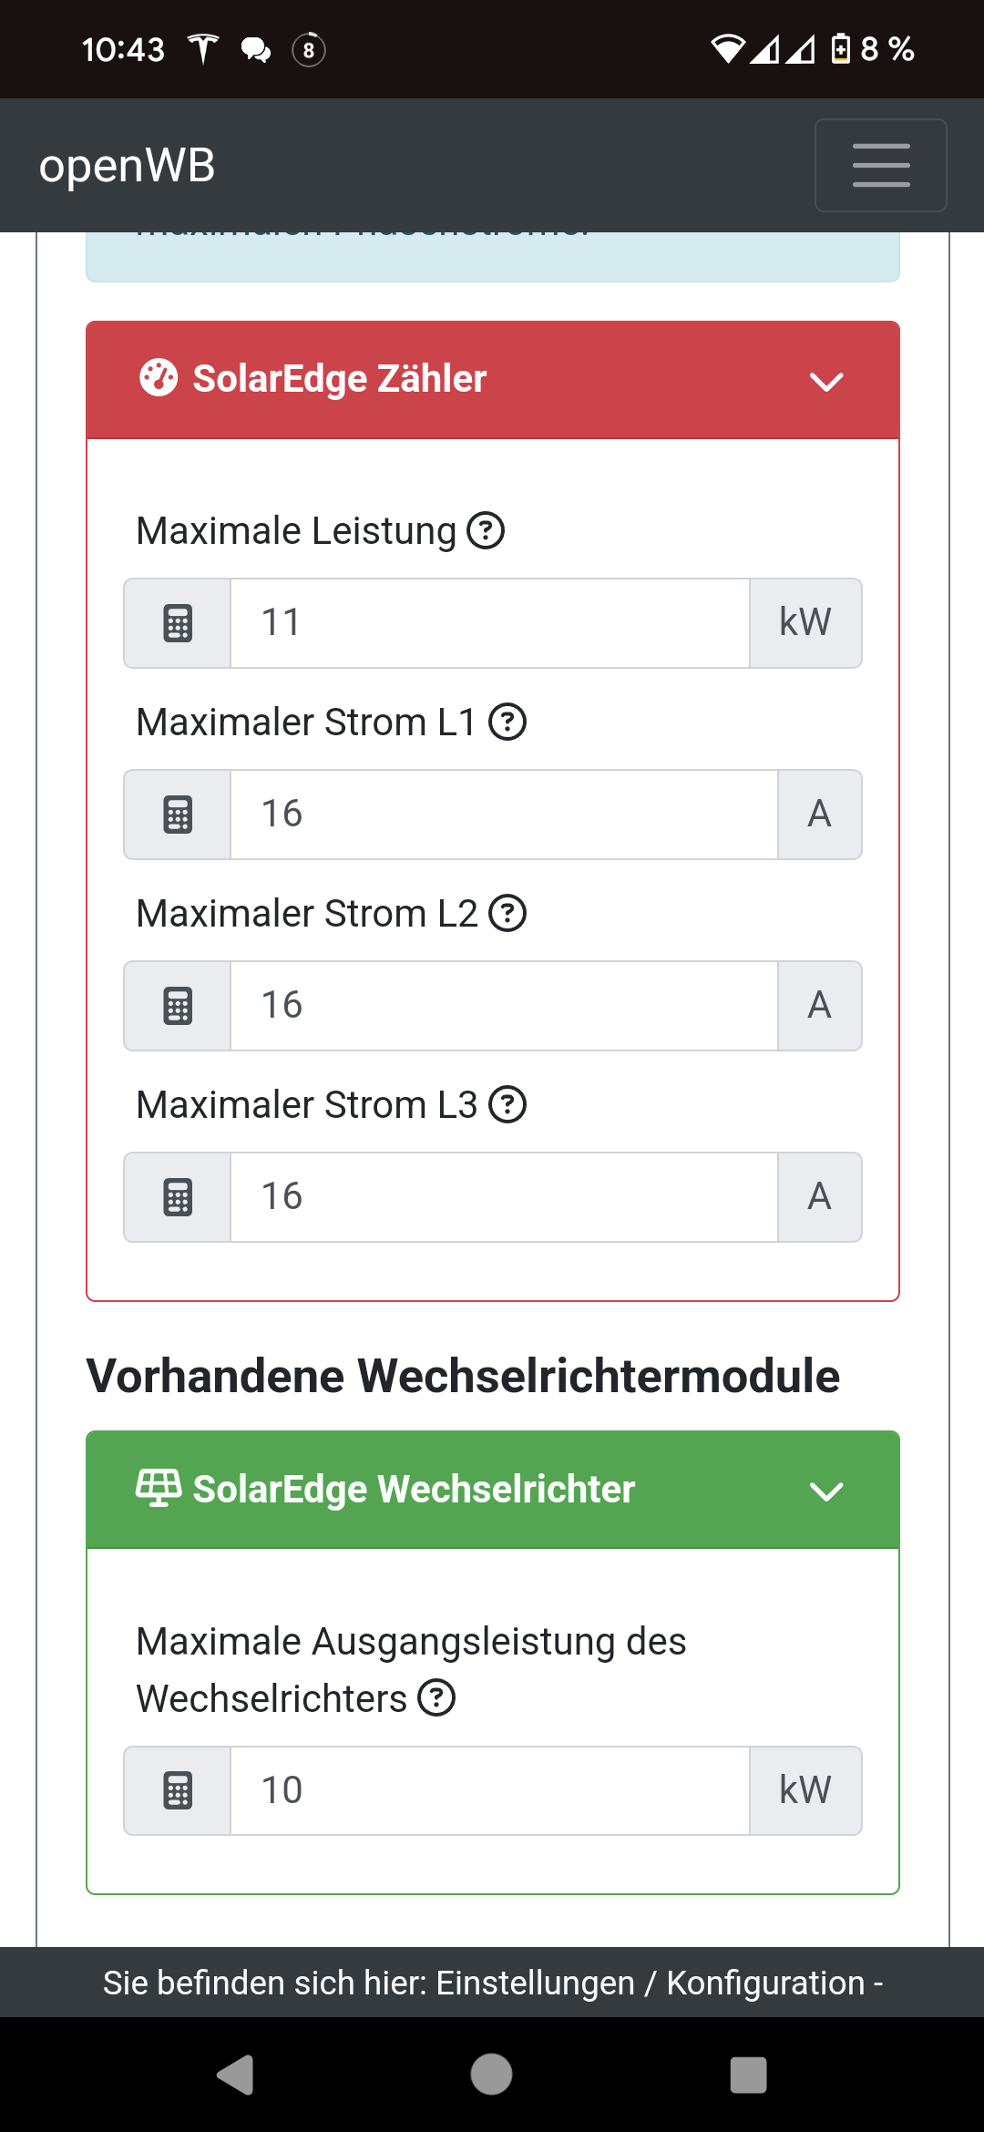Show help for Maximaler Strom L2
The width and height of the screenshot is (984, 2132).
coord(507,914)
